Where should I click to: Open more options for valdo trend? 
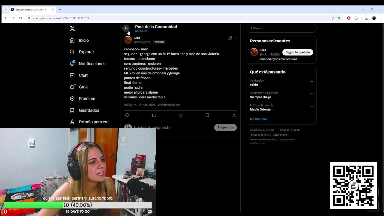click(x=311, y=81)
